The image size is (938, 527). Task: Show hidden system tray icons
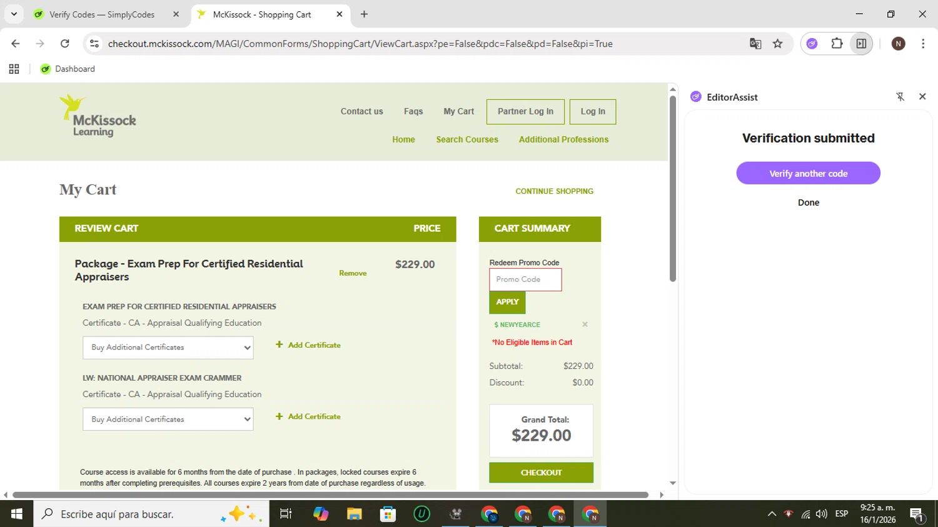pos(772,514)
